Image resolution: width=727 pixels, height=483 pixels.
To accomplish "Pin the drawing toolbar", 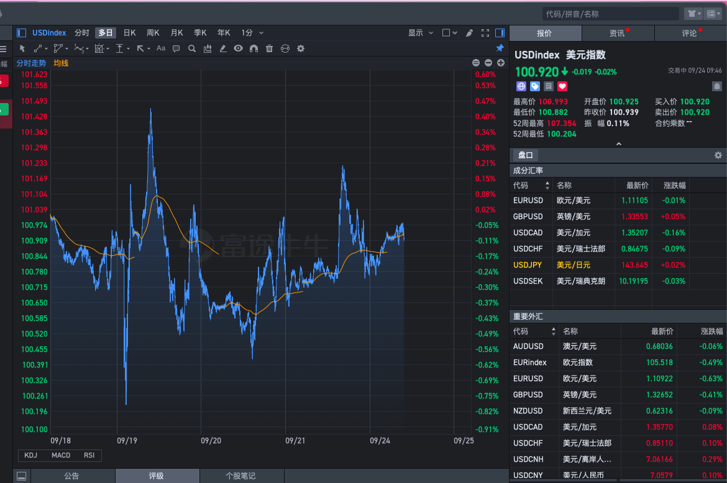I will [x=500, y=48].
